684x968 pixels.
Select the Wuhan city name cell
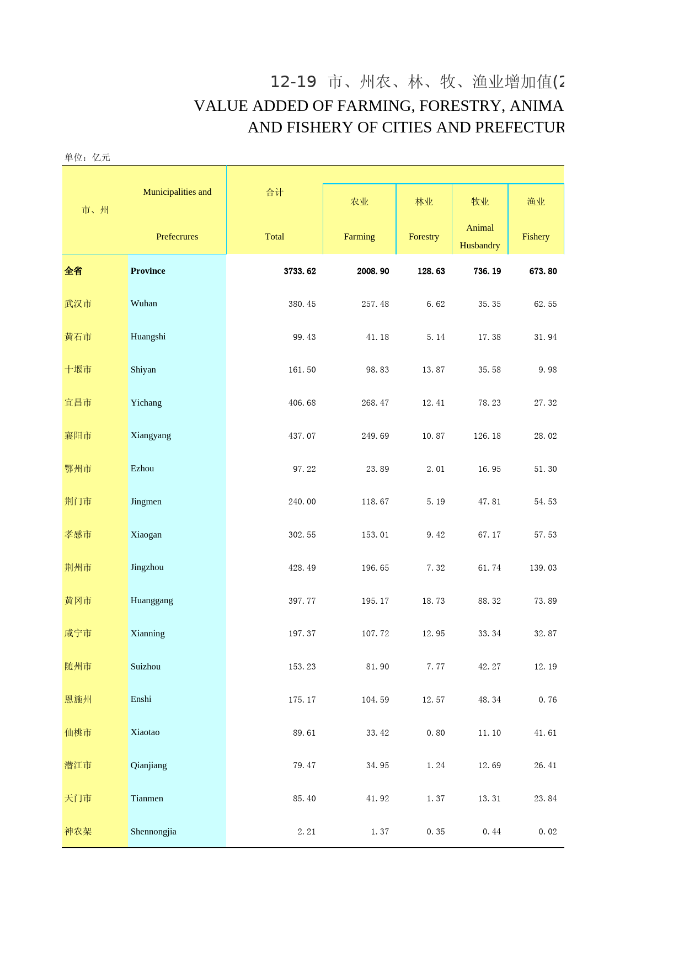tap(144, 304)
